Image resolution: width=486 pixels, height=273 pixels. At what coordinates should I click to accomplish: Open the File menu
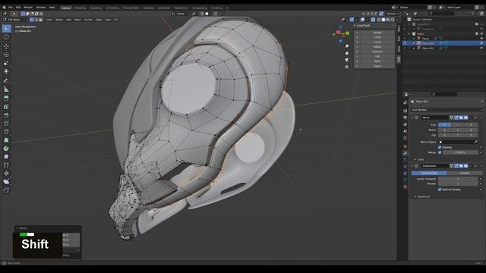point(10,8)
